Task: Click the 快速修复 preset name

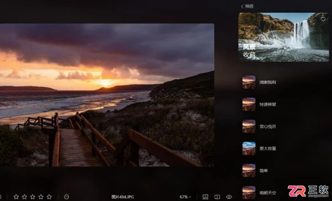Action: click(x=268, y=104)
